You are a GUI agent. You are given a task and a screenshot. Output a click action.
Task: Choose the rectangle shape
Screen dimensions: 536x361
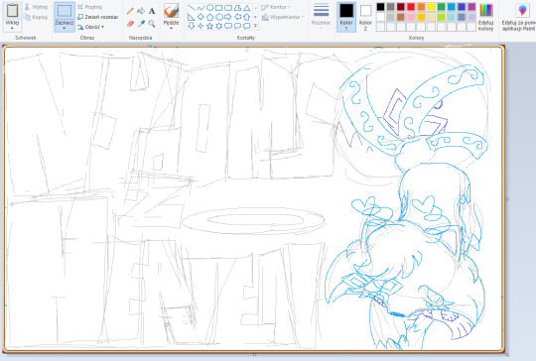coord(219,8)
